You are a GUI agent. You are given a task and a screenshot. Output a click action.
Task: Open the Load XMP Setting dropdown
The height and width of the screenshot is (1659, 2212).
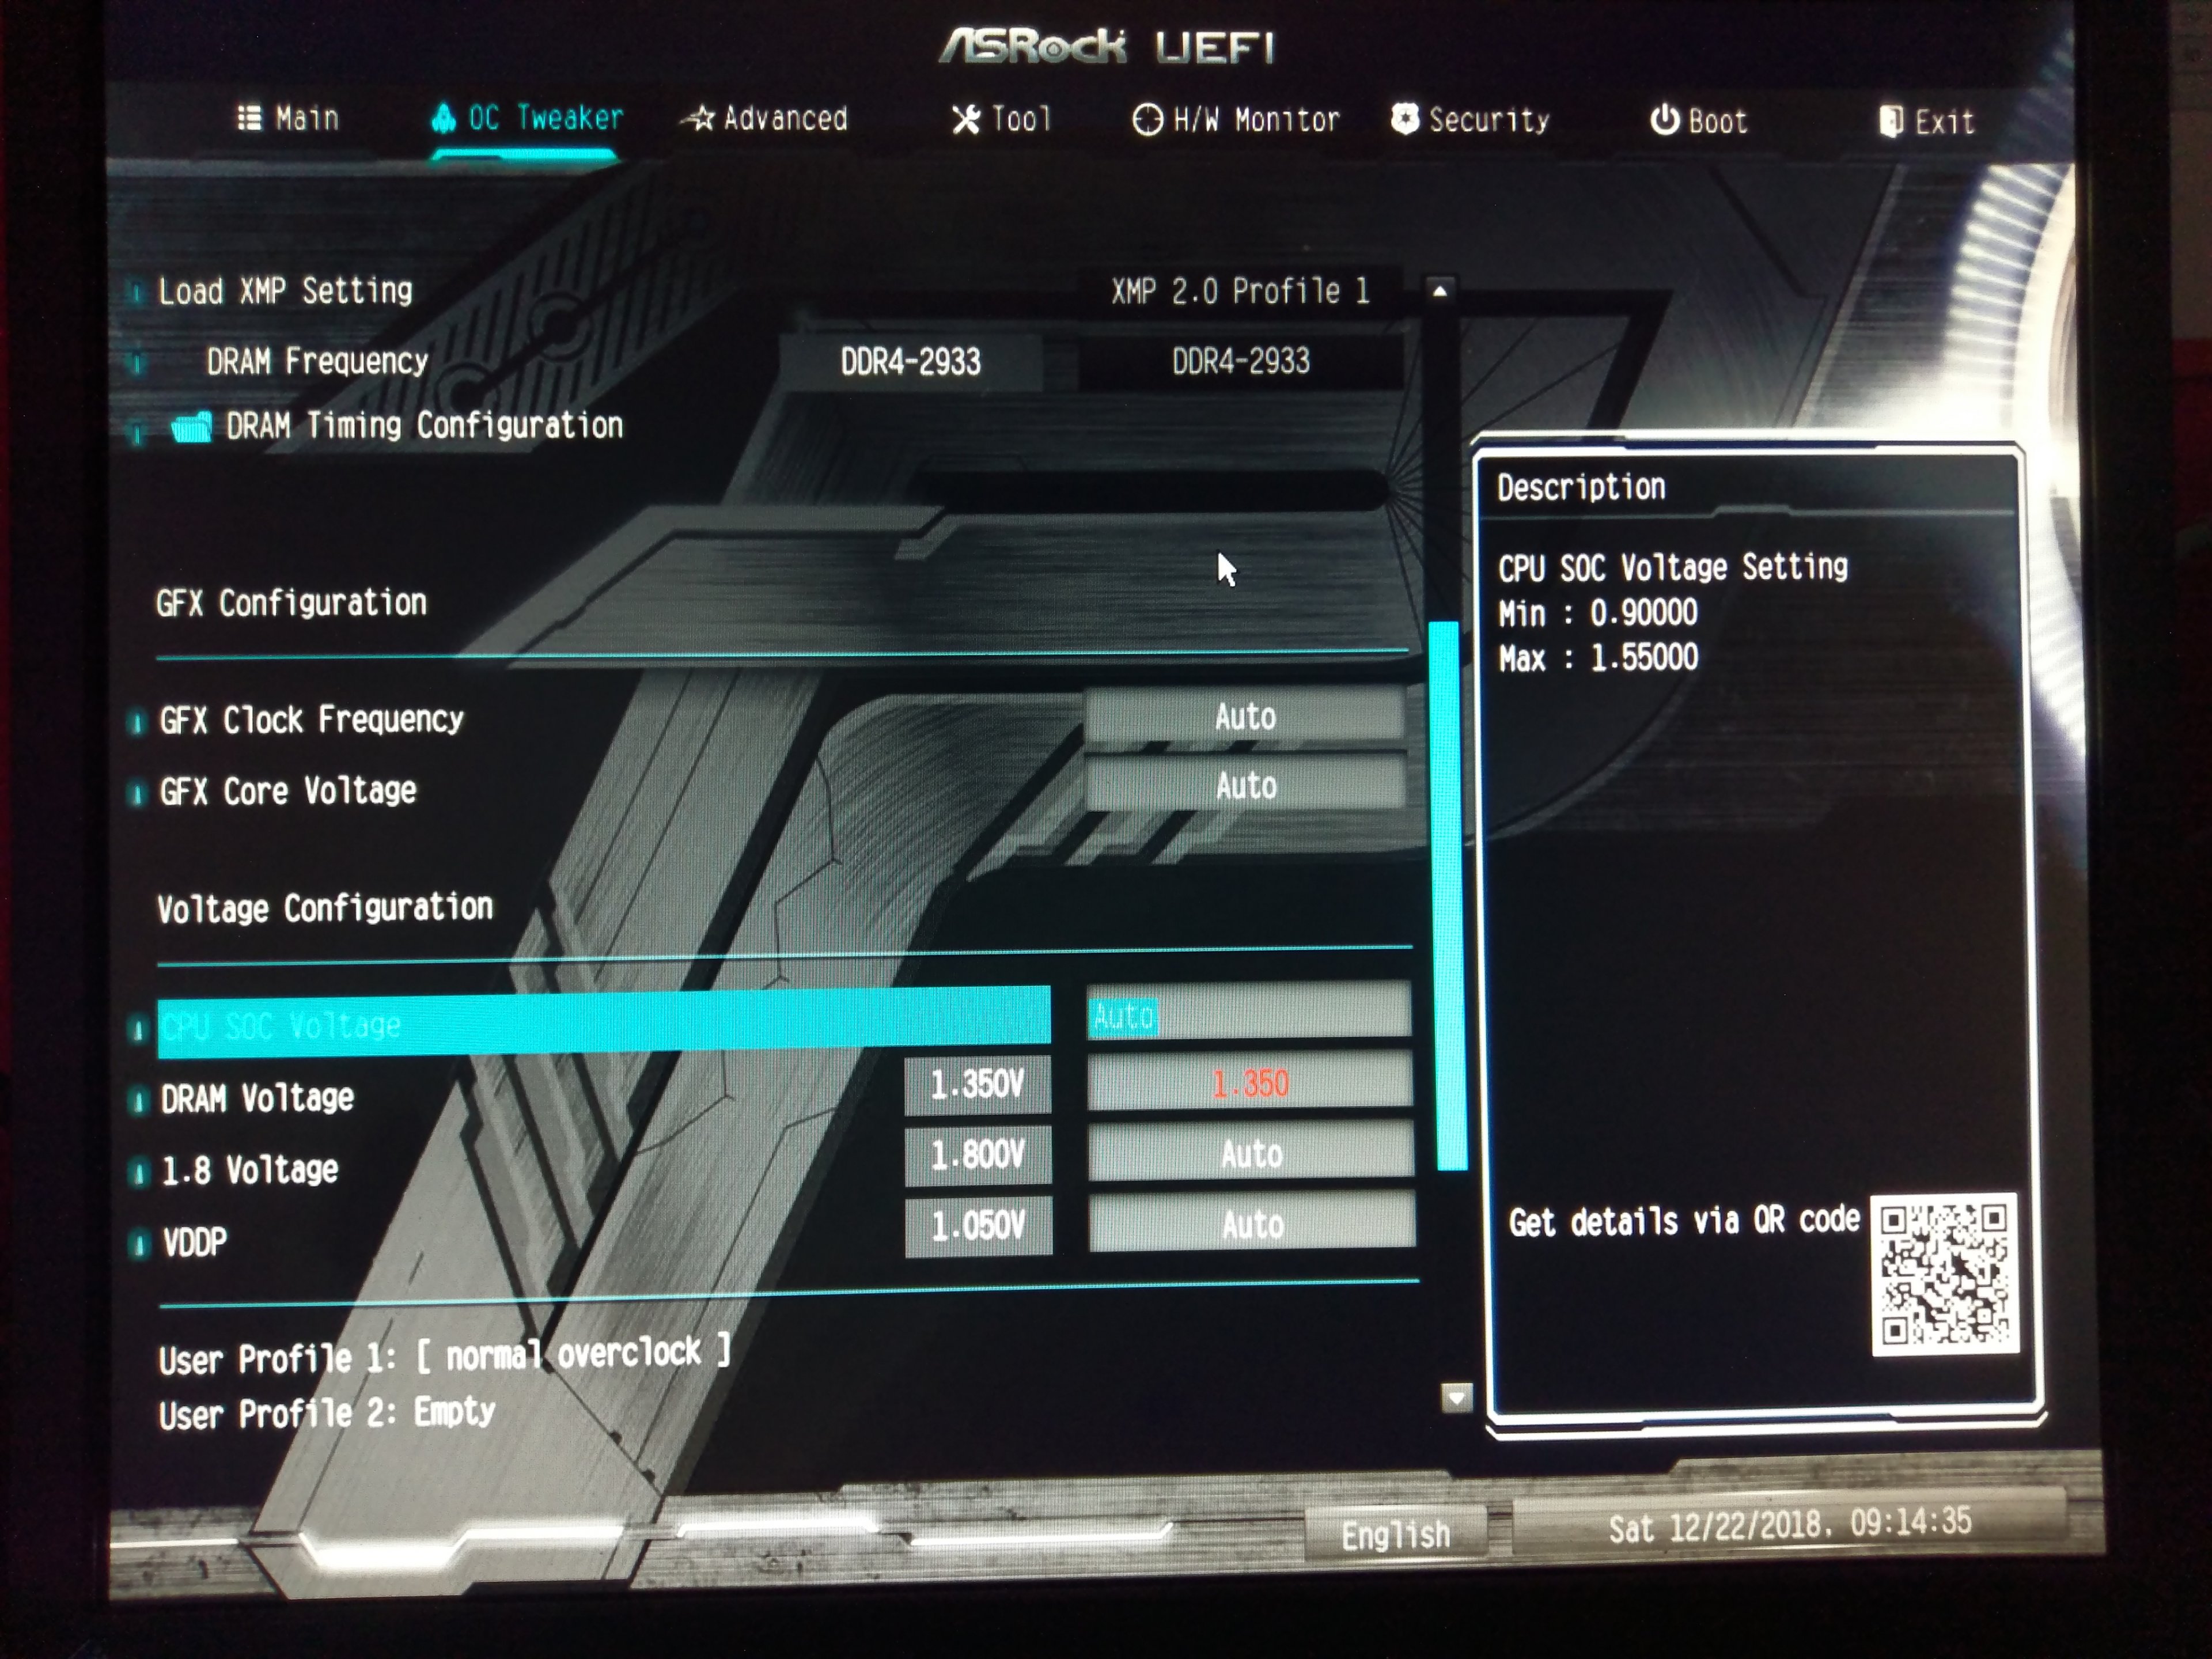tap(1240, 292)
